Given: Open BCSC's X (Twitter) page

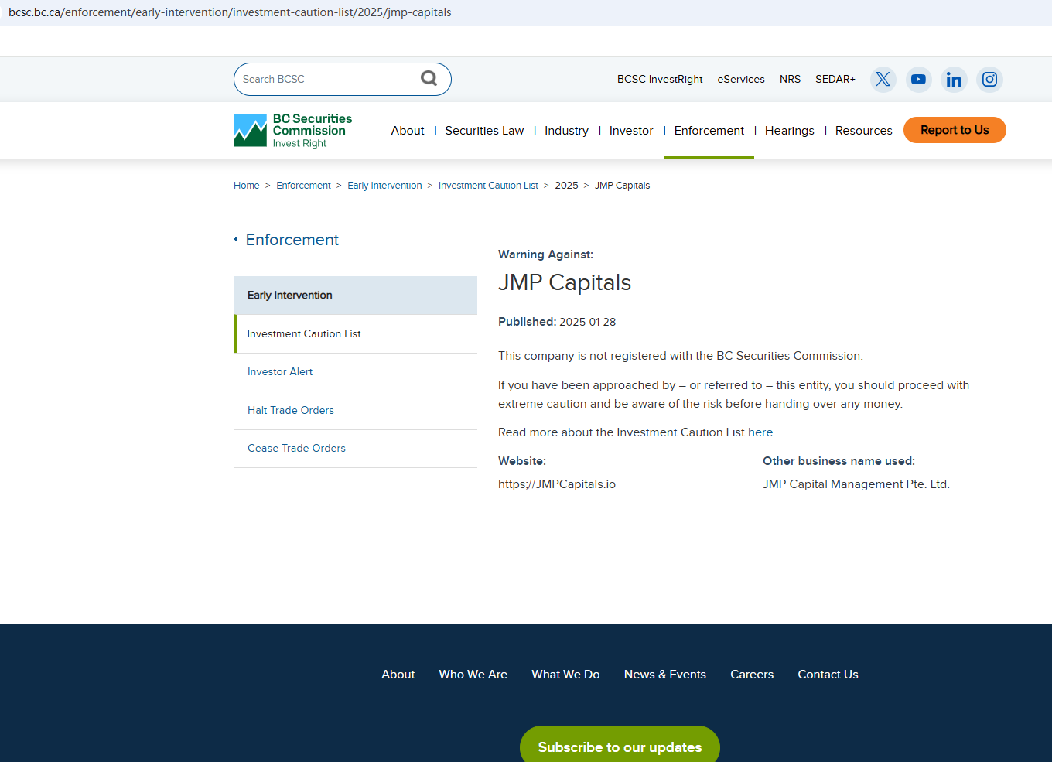Looking at the screenshot, I should point(883,80).
